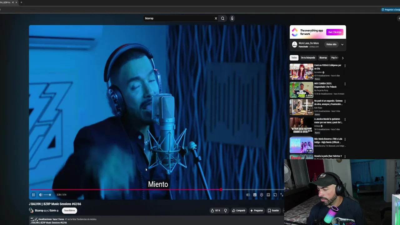The height and width of the screenshot is (225, 400).
Task: Save the video with Guardar
Action: click(x=273, y=211)
